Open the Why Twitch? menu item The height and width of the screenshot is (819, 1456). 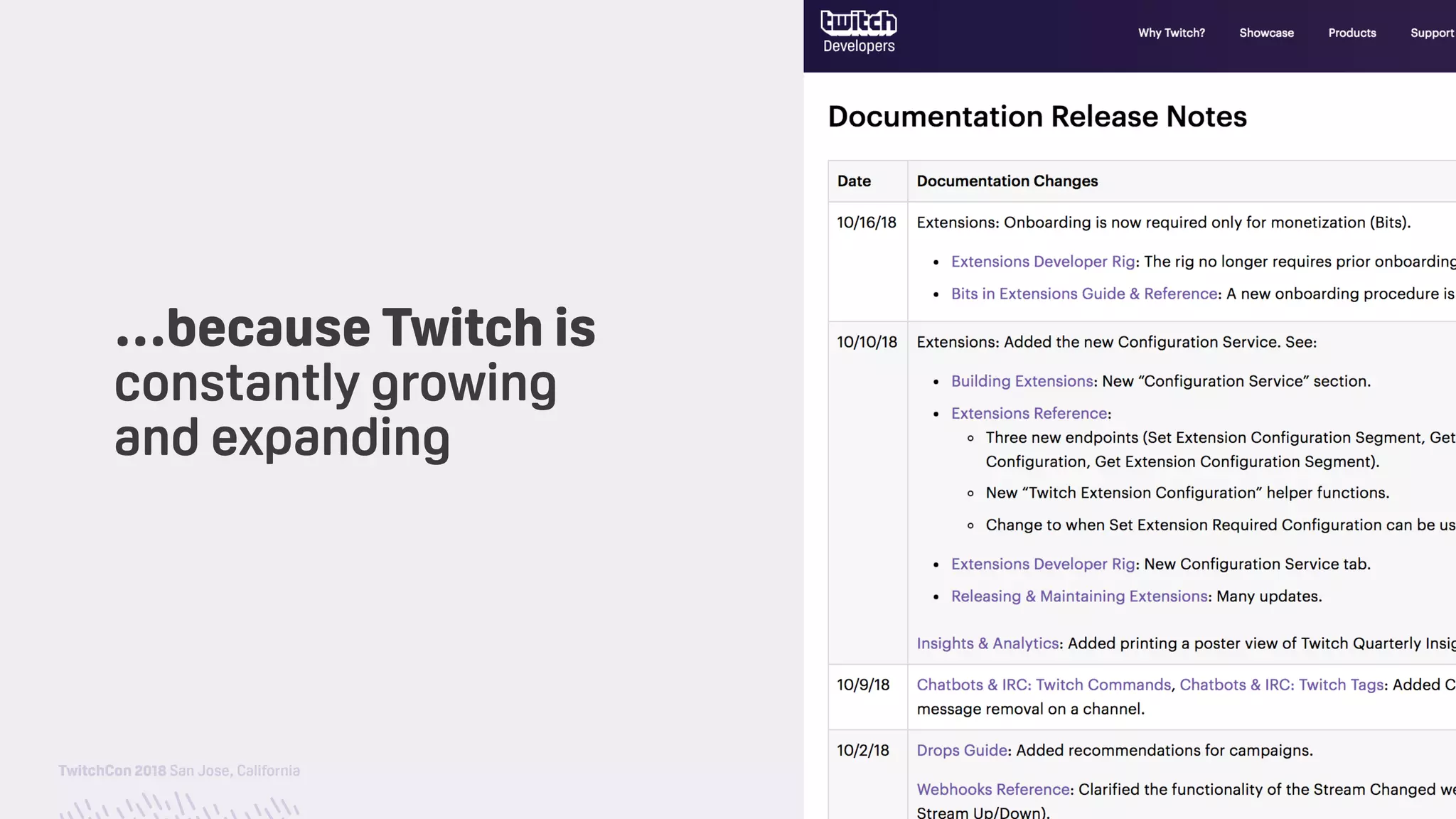point(1171,33)
